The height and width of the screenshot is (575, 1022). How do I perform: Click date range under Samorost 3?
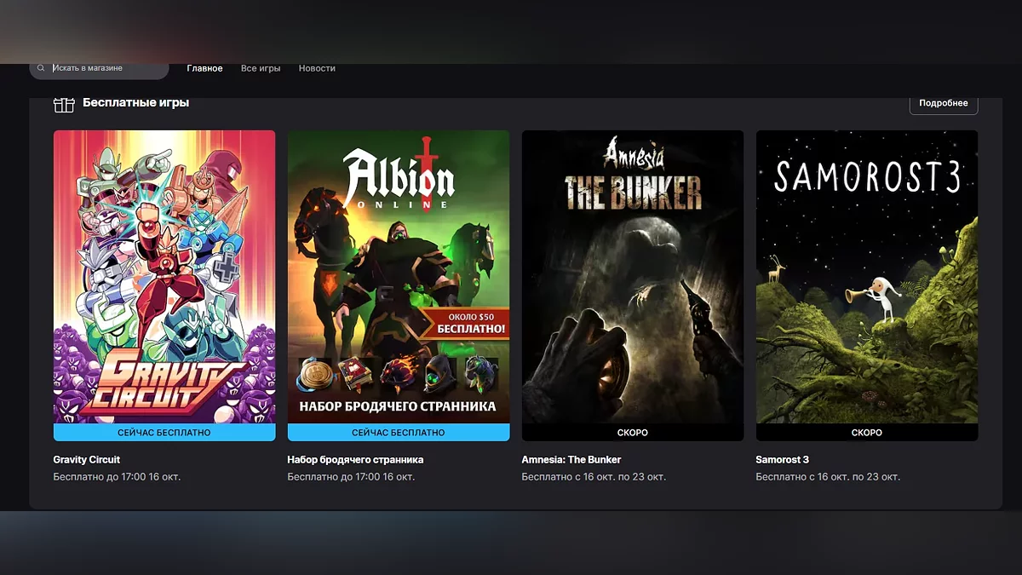828,477
